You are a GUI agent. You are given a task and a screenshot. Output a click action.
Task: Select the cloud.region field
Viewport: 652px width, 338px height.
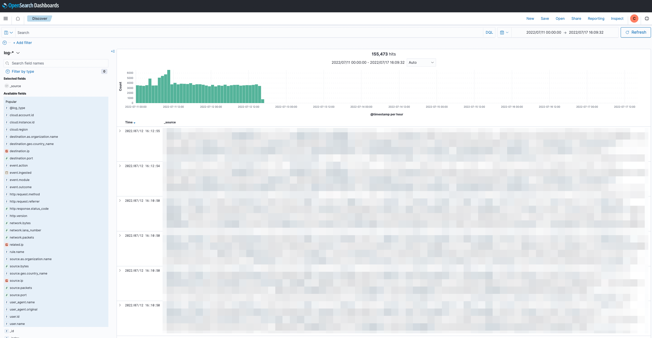coord(19,130)
